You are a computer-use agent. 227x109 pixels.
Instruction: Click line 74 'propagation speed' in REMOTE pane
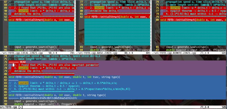pyautogui.click(x=193, y=2)
